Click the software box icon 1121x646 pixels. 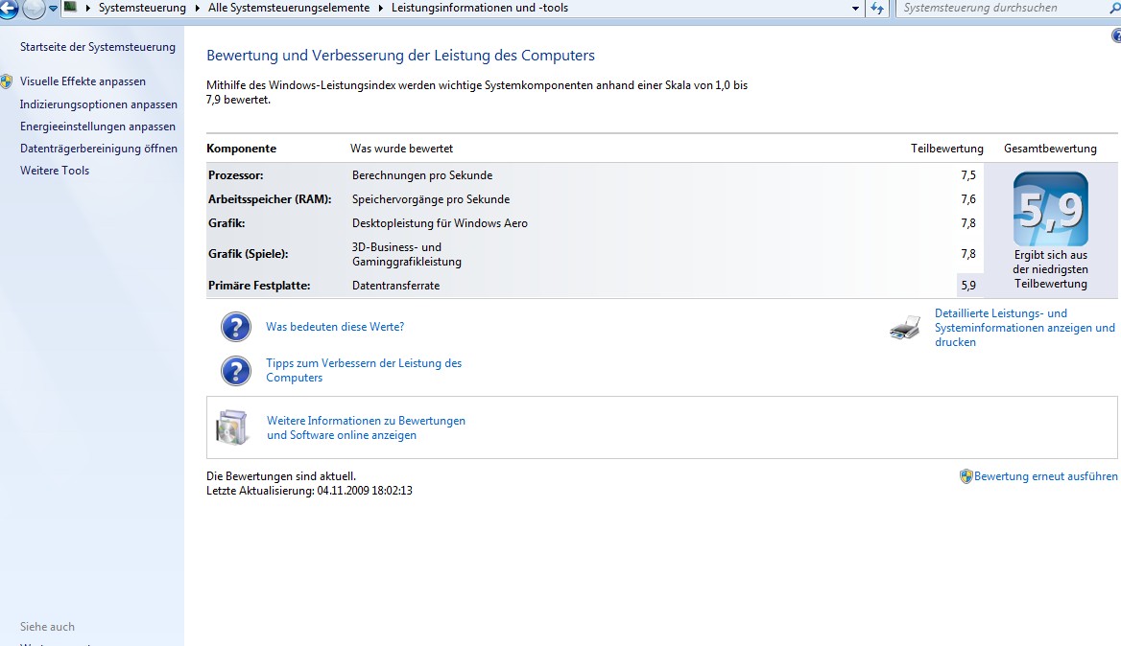(x=232, y=427)
